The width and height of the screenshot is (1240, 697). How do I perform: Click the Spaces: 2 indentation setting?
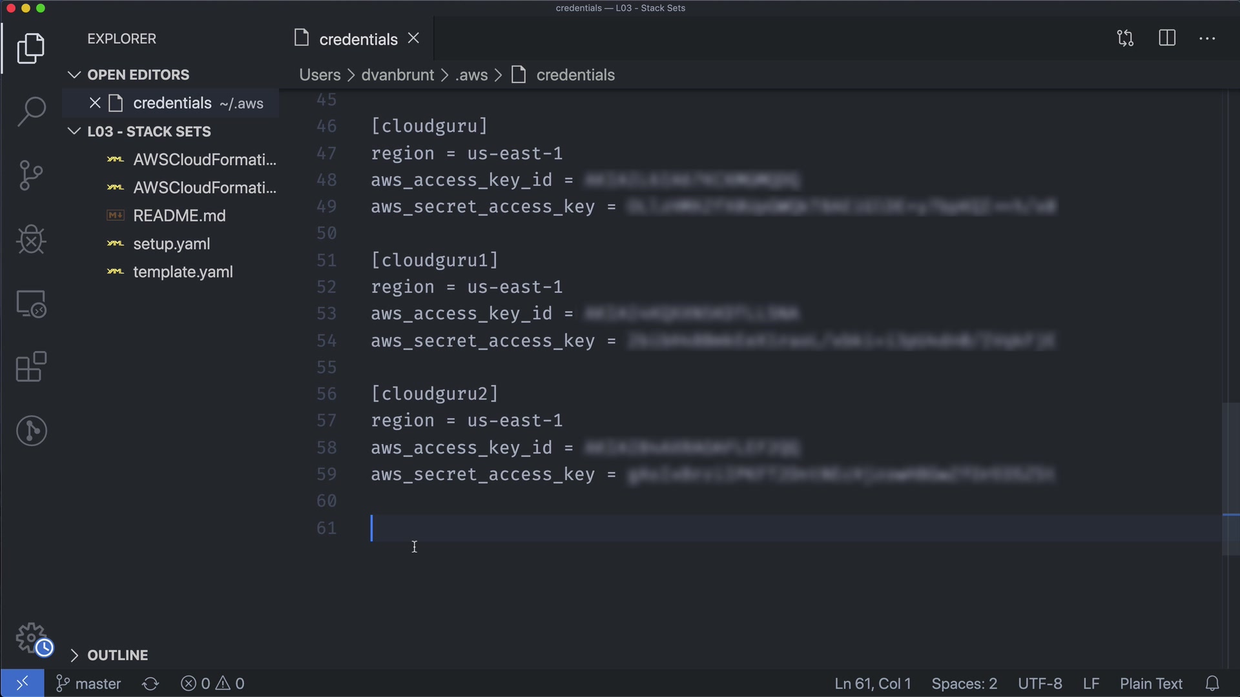(964, 683)
